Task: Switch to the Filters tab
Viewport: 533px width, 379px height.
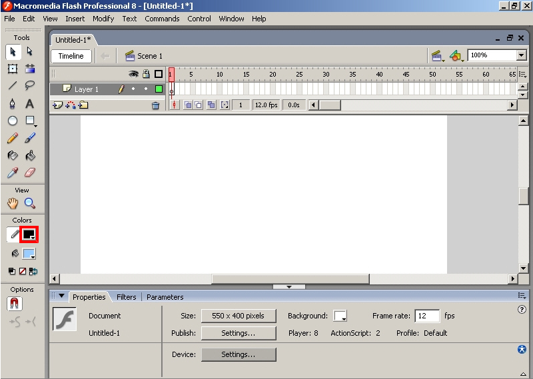Action: coord(126,297)
